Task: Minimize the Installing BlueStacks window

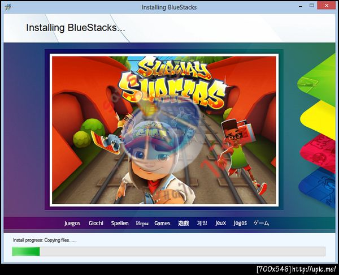Action: tap(301, 6)
